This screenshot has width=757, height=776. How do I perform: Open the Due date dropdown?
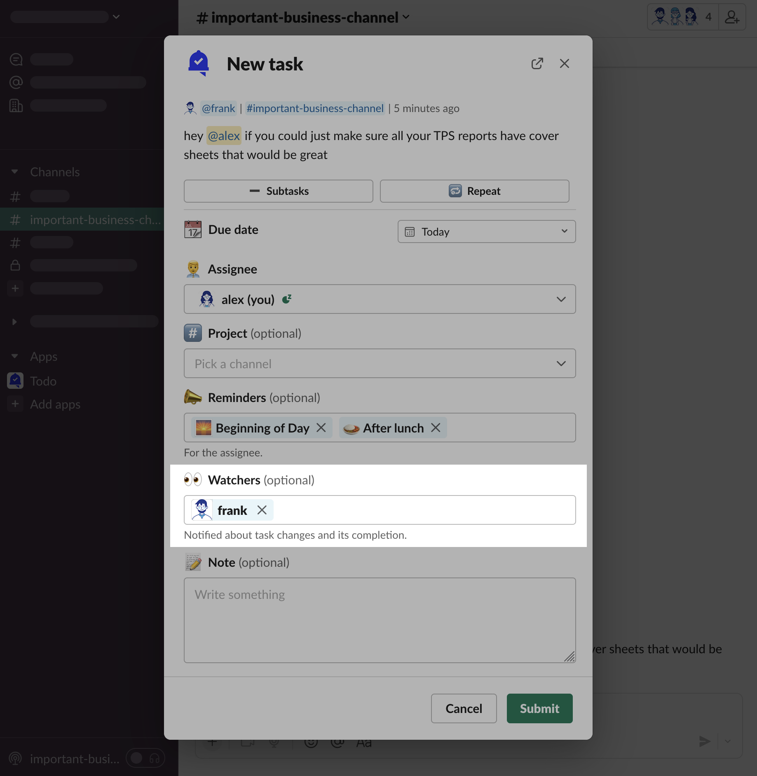point(486,231)
